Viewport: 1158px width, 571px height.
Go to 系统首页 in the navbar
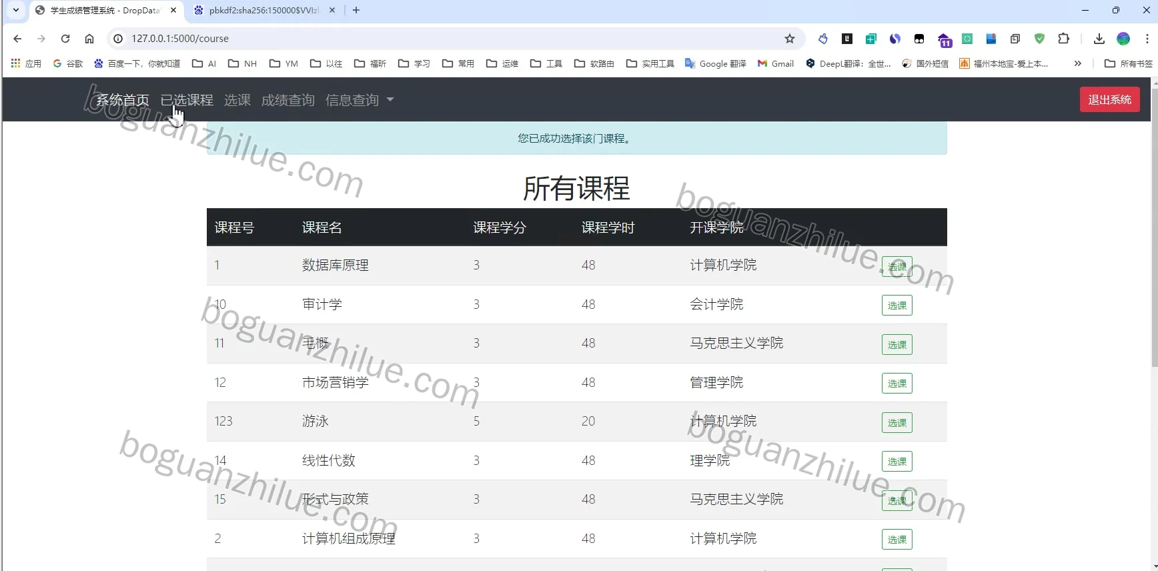click(123, 100)
